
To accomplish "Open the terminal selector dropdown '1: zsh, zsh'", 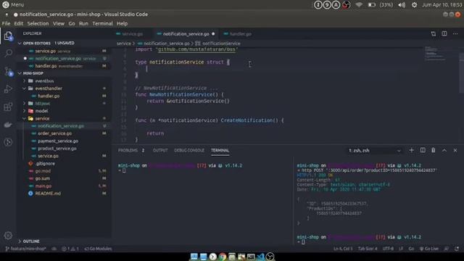I will tap(375, 151).
